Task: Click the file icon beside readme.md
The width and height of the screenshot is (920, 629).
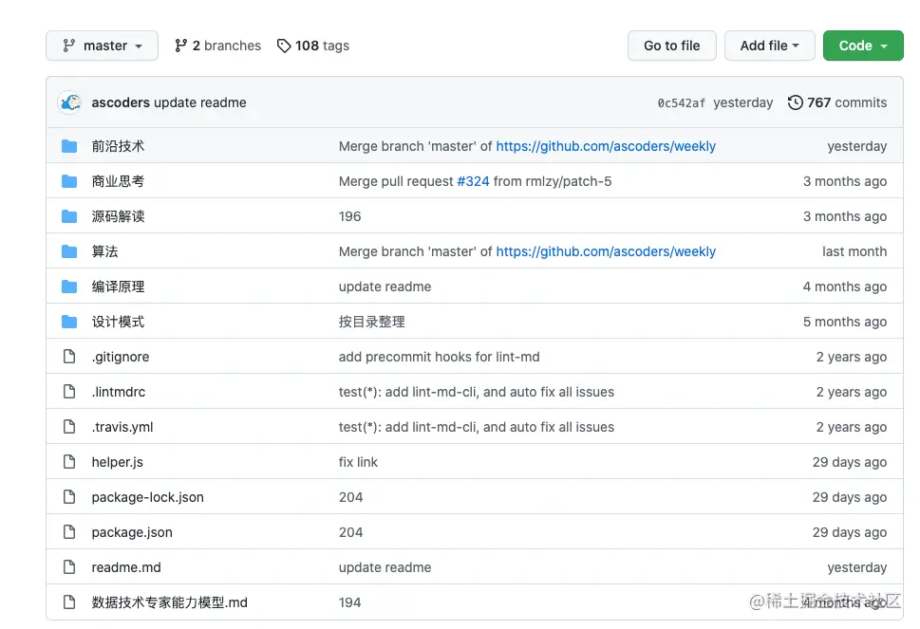Action: 69,567
